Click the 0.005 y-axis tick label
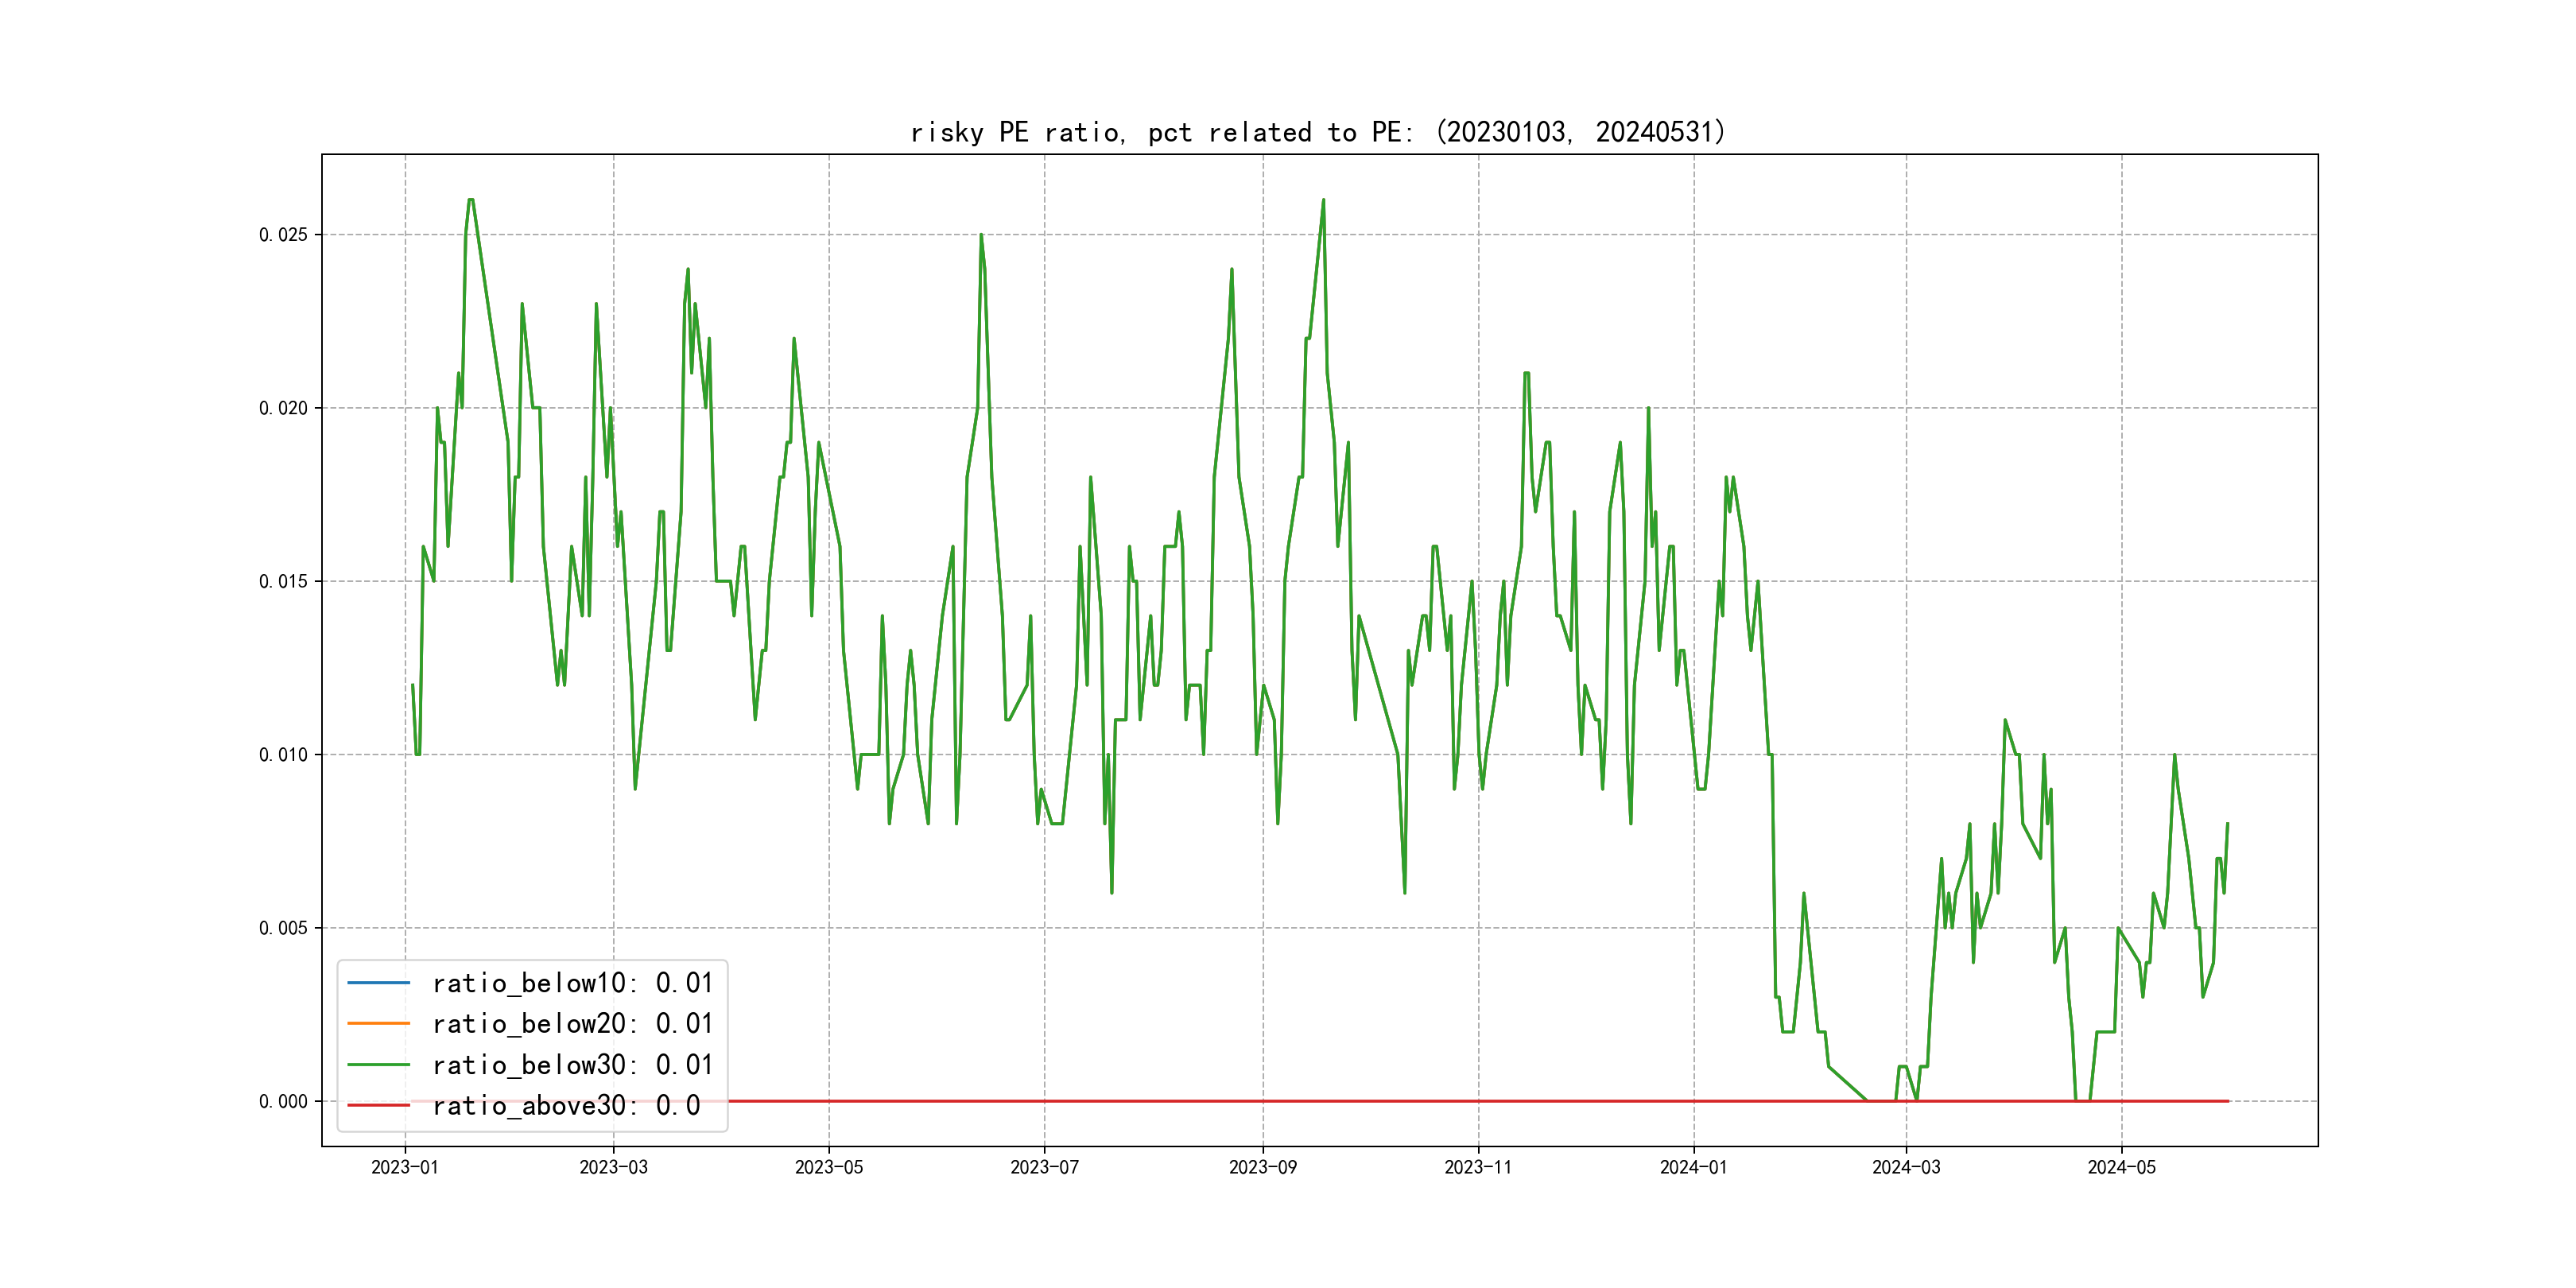The width and height of the screenshot is (2576, 1288). [283, 928]
